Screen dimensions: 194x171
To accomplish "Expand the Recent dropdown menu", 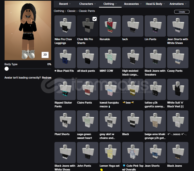I will (65, 4).
